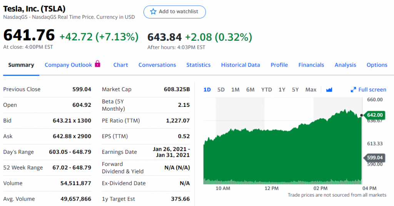
Task: Show the 5Y chart range
Action: click(295, 90)
